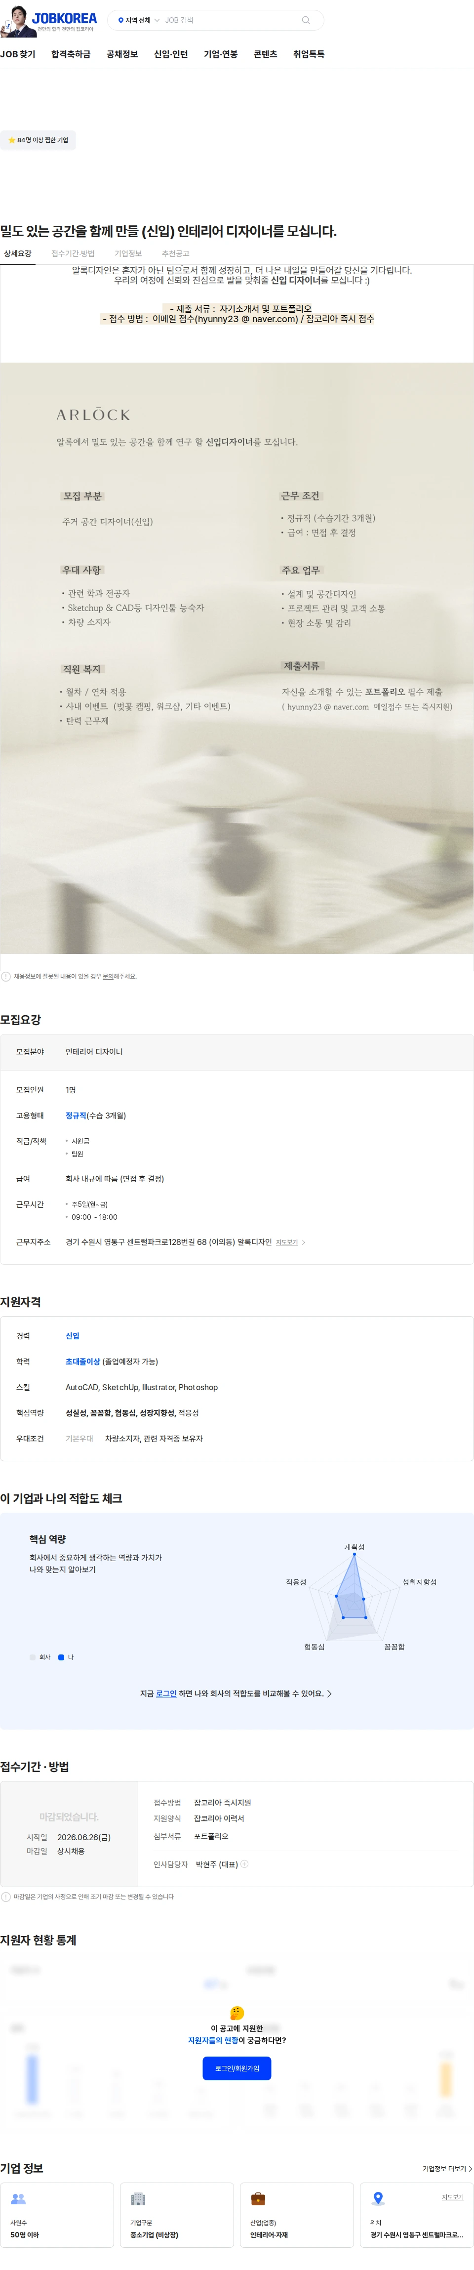Screen dimensions: 474x2270
Task: Open the 합격축하금 menu
Action: (x=71, y=55)
